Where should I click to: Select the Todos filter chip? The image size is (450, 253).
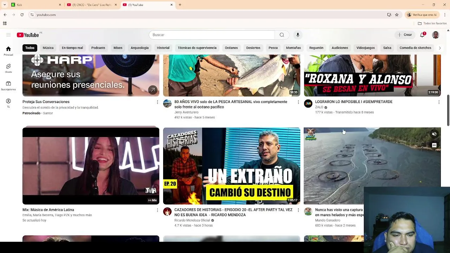[x=30, y=48]
